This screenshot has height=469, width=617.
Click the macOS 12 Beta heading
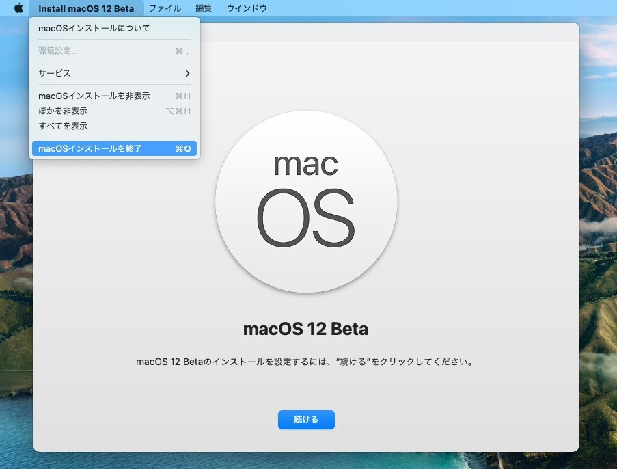pyautogui.click(x=305, y=330)
